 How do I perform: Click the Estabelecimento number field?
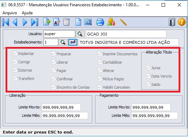51,42
